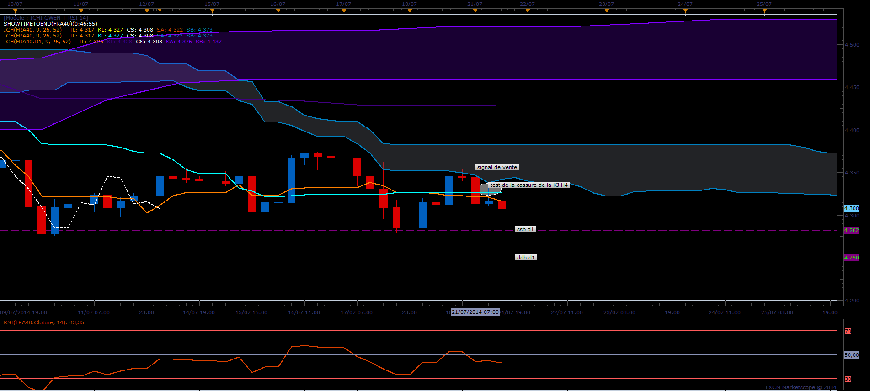This screenshot has width=870, height=391.
Task: Click the 11/07 07:00 time axis label
Action: [x=94, y=312]
